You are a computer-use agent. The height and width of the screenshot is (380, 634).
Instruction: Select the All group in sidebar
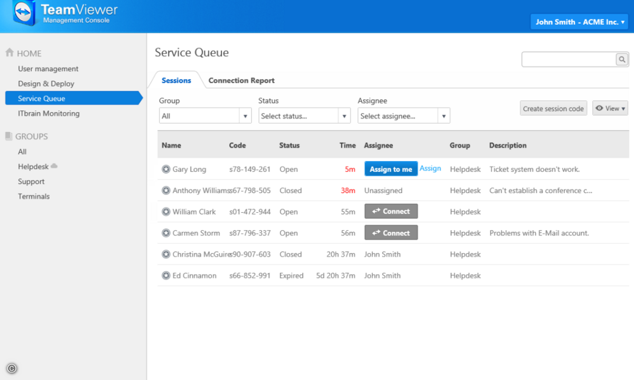[x=22, y=151]
